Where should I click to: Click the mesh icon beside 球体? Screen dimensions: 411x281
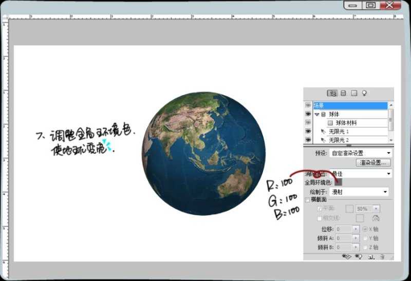[324, 114]
